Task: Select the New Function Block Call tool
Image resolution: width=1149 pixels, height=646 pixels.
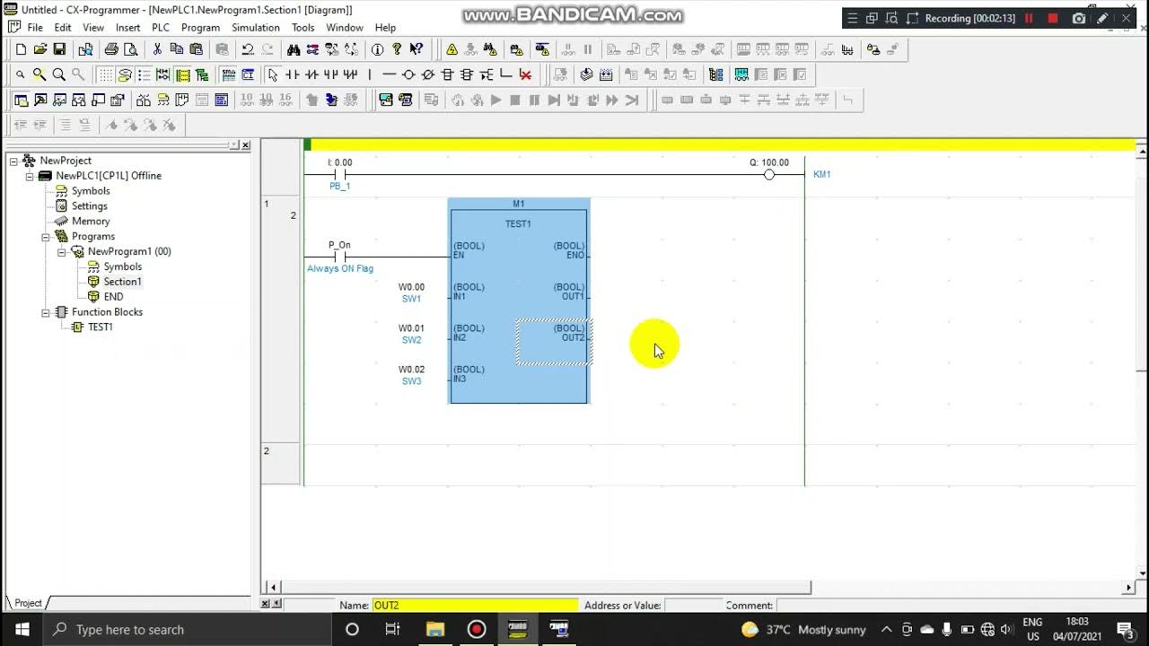Action: pyautogui.click(x=467, y=74)
